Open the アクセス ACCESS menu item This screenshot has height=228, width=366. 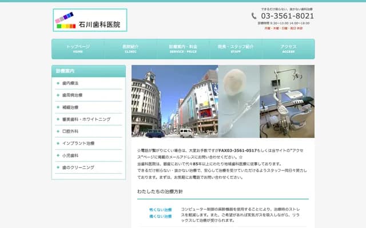(x=288, y=49)
